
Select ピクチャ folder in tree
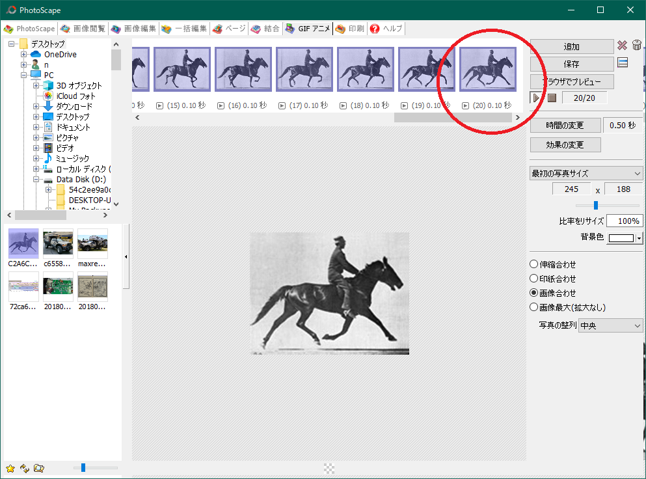[x=67, y=138]
